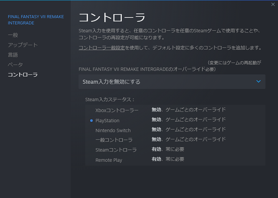Screen dimensions: 278x198
Task: Click the blue dot beside PlayStation
Action: pyautogui.click(x=91, y=120)
